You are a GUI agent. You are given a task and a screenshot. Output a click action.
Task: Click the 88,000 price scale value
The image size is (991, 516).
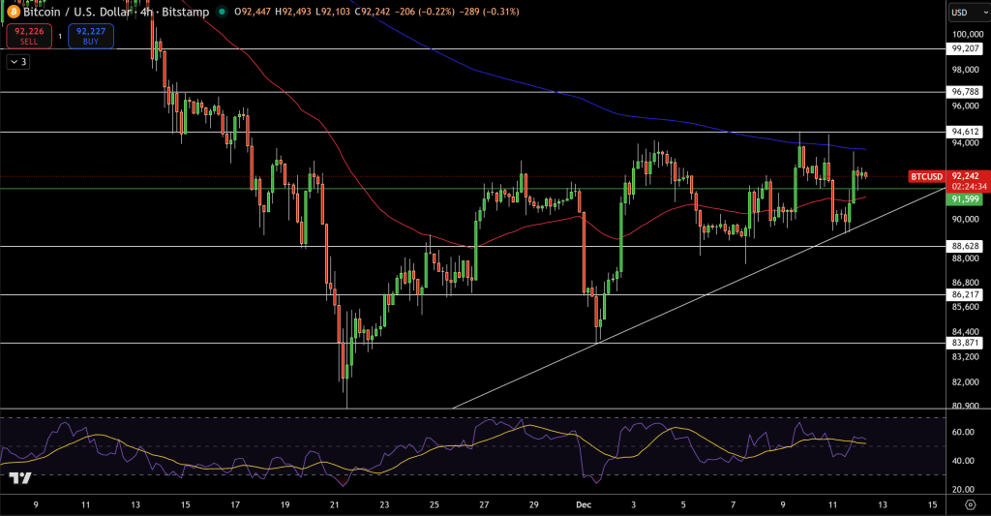click(x=965, y=258)
